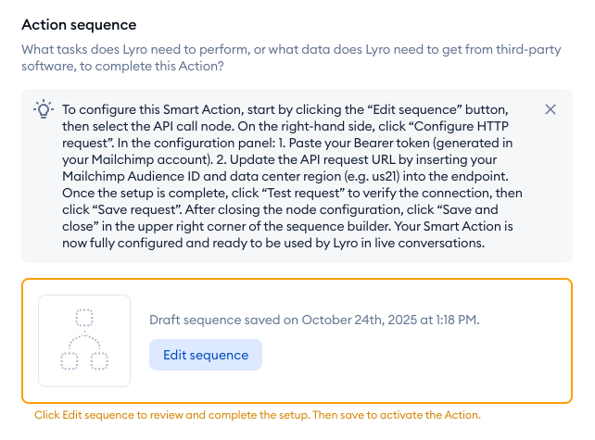This screenshot has height=440, width=595.
Task: Click the Action sequence heading
Action: pos(79,24)
